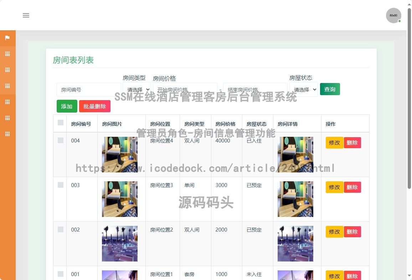Screen dimensions: 412x280
Task: Click the green 添加 button
Action: (67, 107)
